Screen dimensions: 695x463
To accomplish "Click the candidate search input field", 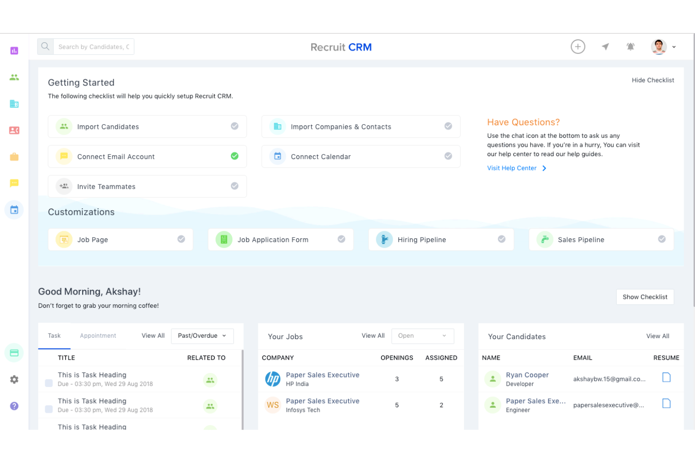I will pyautogui.click(x=93, y=47).
